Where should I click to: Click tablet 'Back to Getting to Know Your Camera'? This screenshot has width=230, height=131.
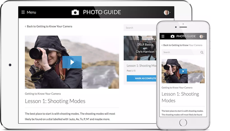49,26
